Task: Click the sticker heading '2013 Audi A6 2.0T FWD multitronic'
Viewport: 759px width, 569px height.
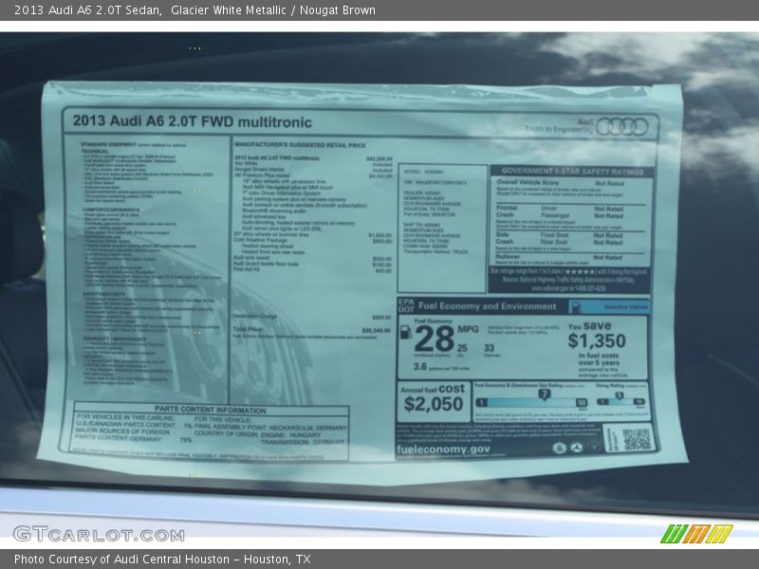Action: pos(193,121)
